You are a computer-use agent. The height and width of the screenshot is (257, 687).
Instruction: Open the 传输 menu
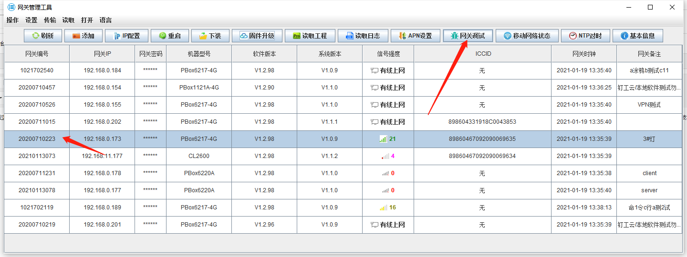coord(50,20)
